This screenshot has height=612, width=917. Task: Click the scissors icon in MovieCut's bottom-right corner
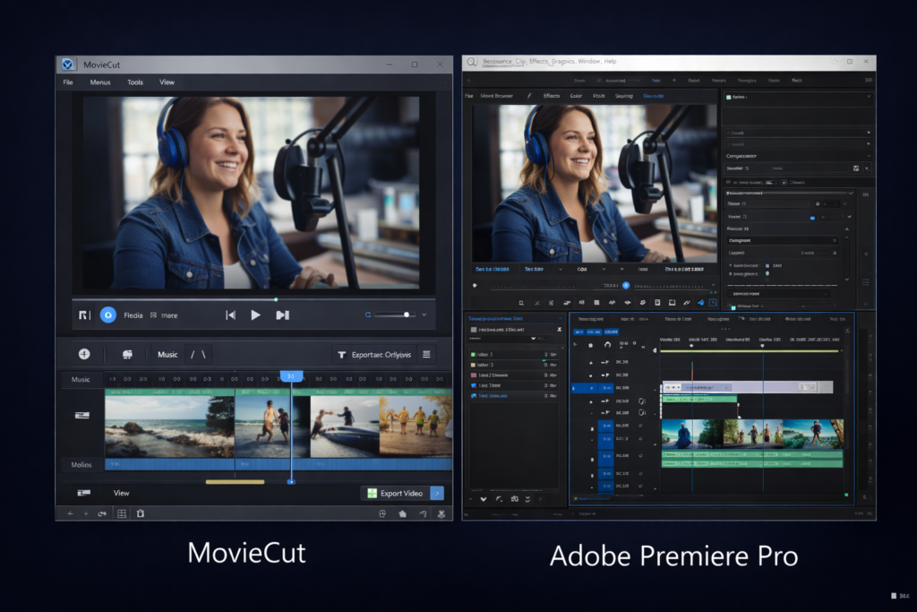pos(441,513)
